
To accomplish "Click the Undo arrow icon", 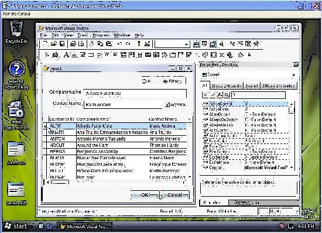I will click(x=119, y=44).
